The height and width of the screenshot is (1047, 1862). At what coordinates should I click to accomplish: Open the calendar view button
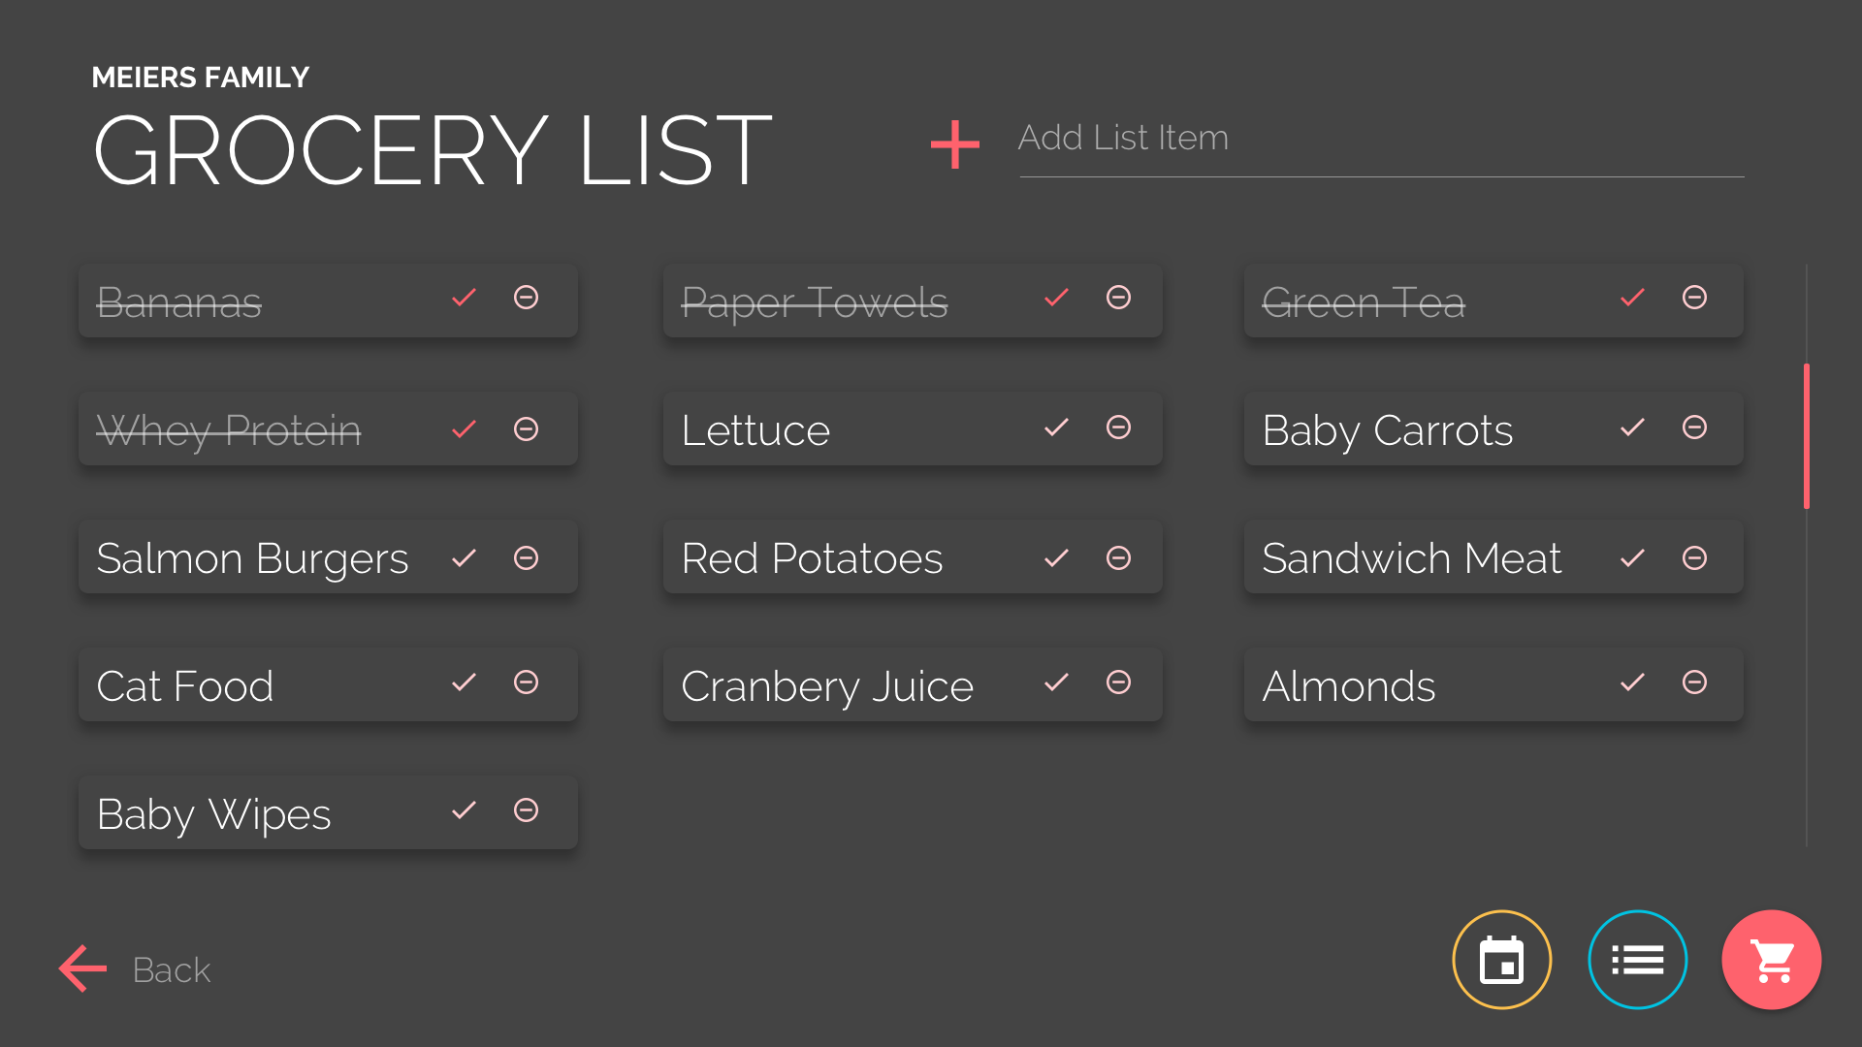point(1501,960)
